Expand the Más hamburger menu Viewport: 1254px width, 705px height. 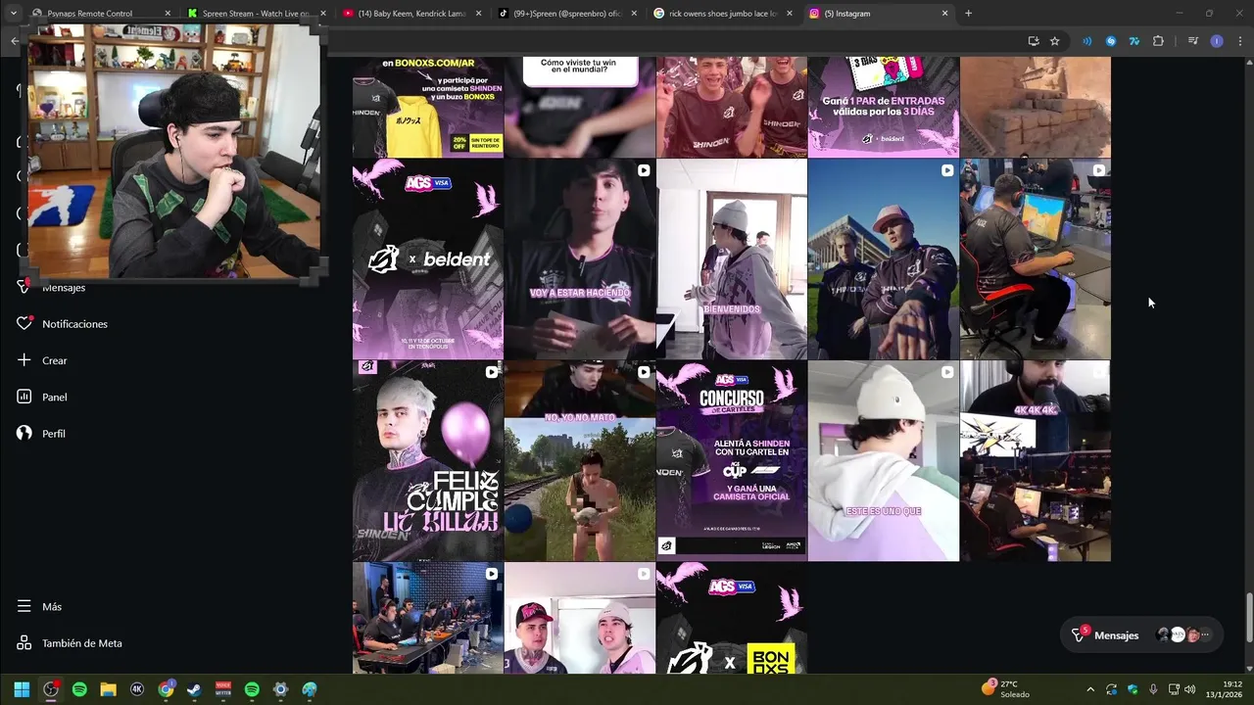click(24, 607)
